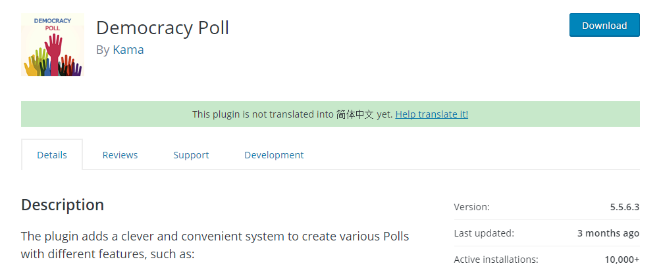Select the 10,000+ installations count
Viewport: 661px width, 272px height.
(x=621, y=260)
